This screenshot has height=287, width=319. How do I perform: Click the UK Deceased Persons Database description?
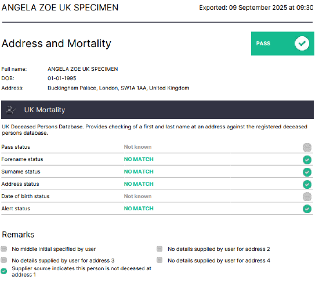[x=155, y=130]
